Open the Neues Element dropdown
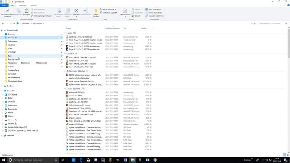 click(x=108, y=9)
